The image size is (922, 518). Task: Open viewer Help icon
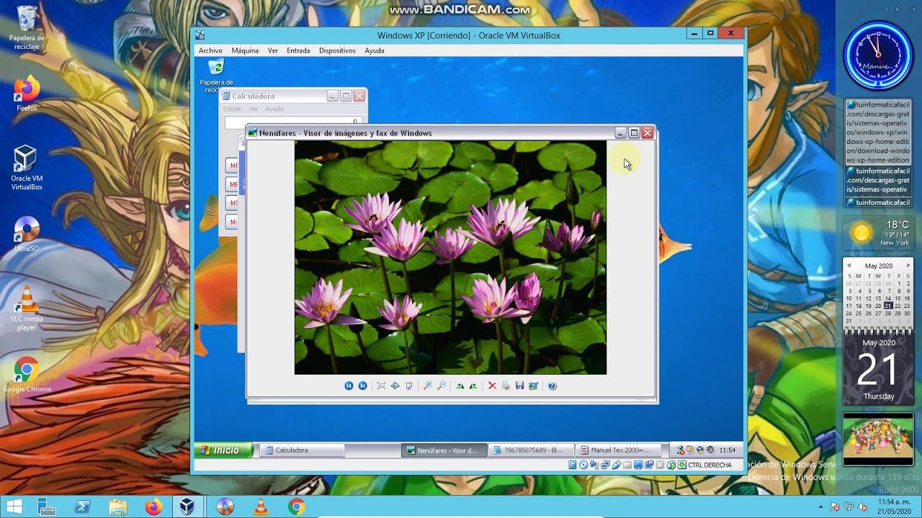pyautogui.click(x=552, y=386)
